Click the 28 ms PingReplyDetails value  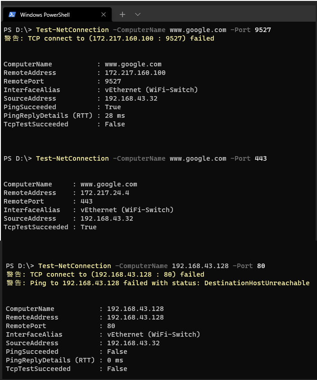[x=115, y=116]
